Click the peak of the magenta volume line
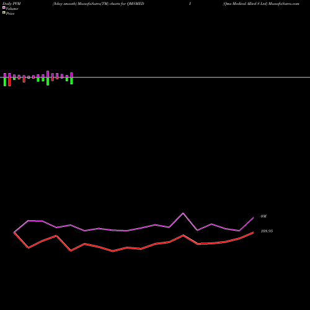 [183, 213]
